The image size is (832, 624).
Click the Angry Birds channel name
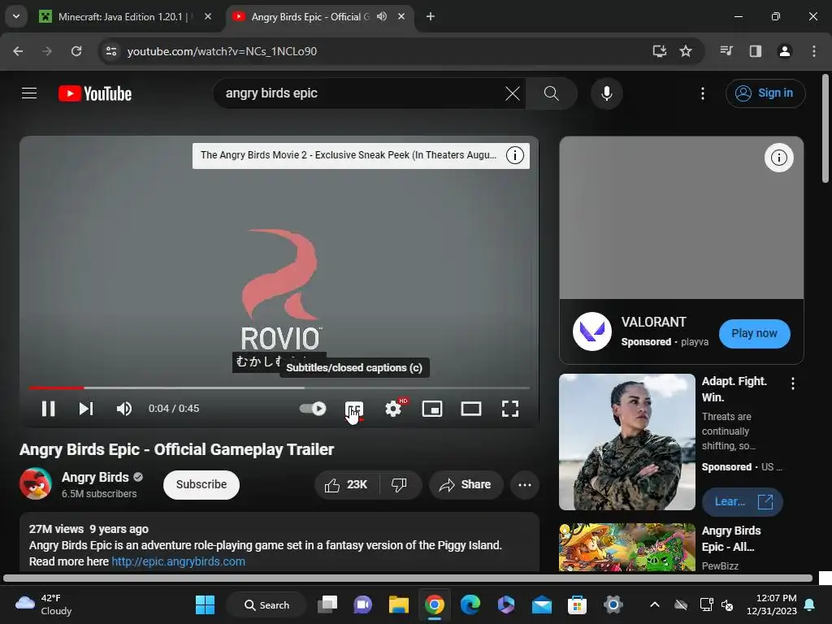[96, 477]
